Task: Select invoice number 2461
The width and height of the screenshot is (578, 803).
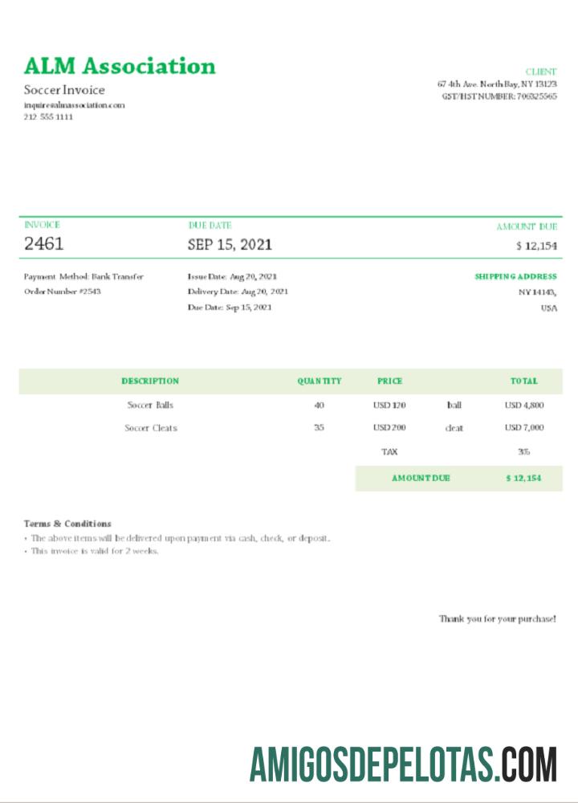Action: click(x=43, y=244)
